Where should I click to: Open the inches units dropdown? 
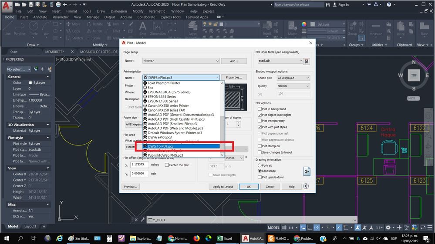(234, 158)
